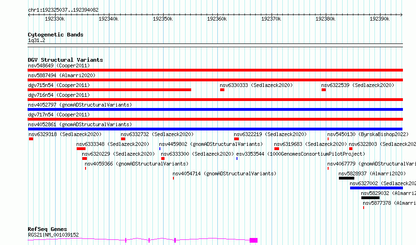Click the 192330k ruler tick label

55,19
